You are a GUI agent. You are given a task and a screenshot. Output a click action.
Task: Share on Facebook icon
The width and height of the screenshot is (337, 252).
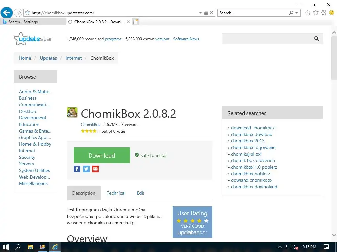(77, 169)
